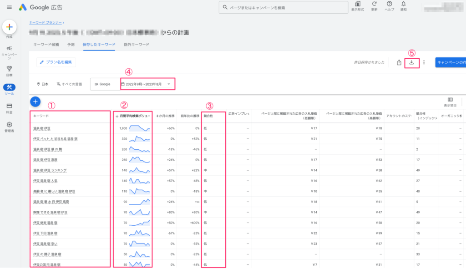Click キーワード column header
Screen dimensions: 466x274
click(41, 116)
